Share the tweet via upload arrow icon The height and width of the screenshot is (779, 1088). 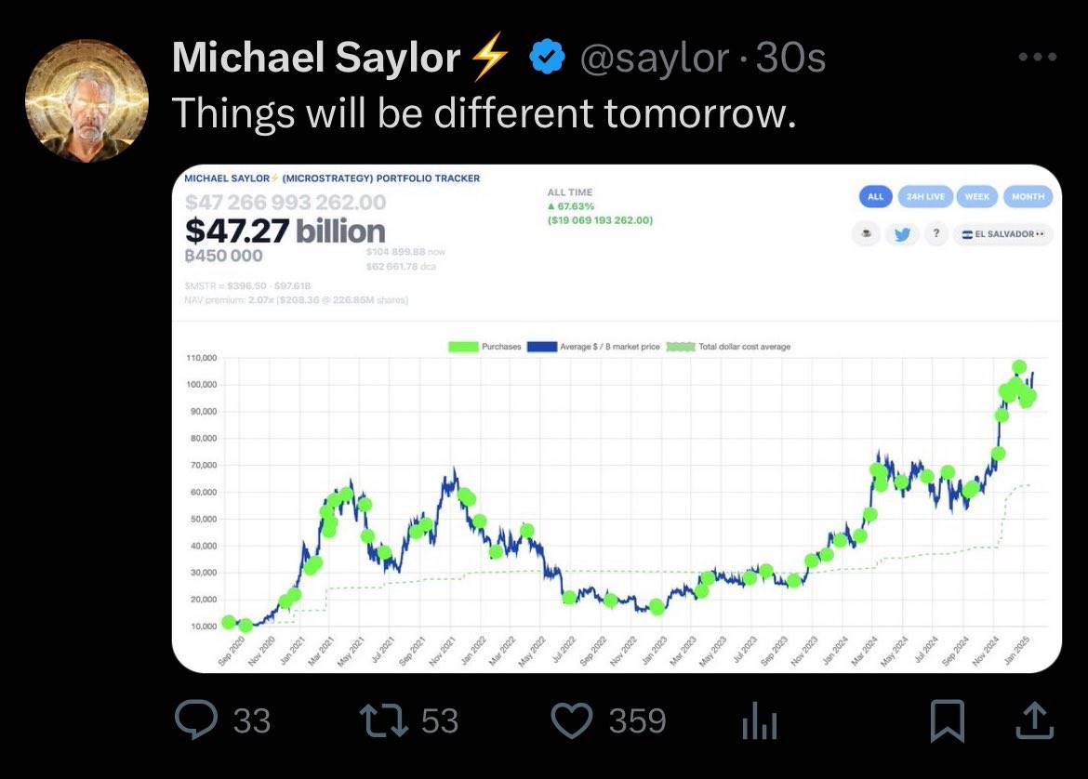[x=1037, y=720]
